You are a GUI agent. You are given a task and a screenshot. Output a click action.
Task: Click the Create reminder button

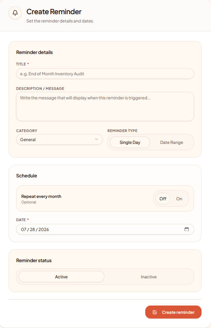pyautogui.click(x=173, y=312)
